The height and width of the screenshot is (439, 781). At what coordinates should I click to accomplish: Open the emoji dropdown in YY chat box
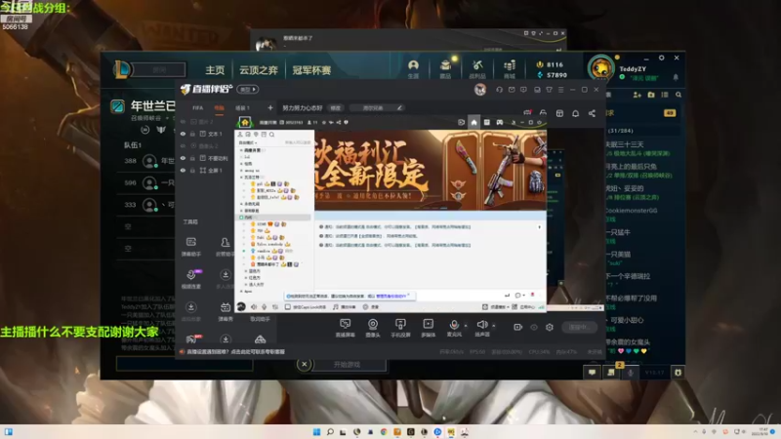point(519,296)
